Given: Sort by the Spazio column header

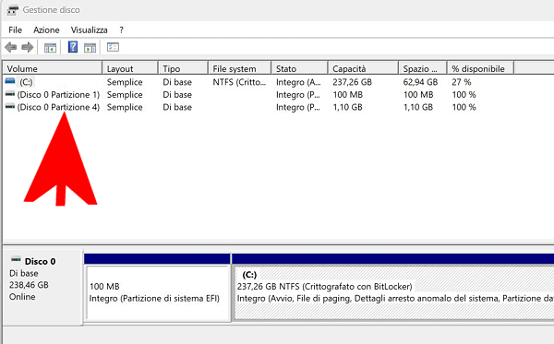Looking at the screenshot, I should point(423,68).
